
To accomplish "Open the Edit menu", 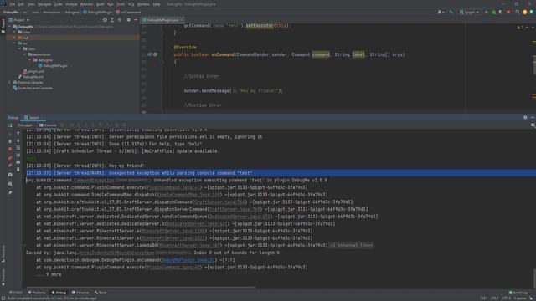I will point(21,4).
